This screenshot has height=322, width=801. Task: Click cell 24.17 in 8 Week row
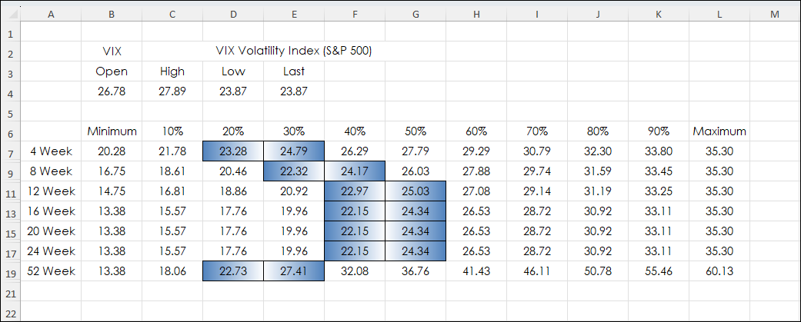coord(355,171)
